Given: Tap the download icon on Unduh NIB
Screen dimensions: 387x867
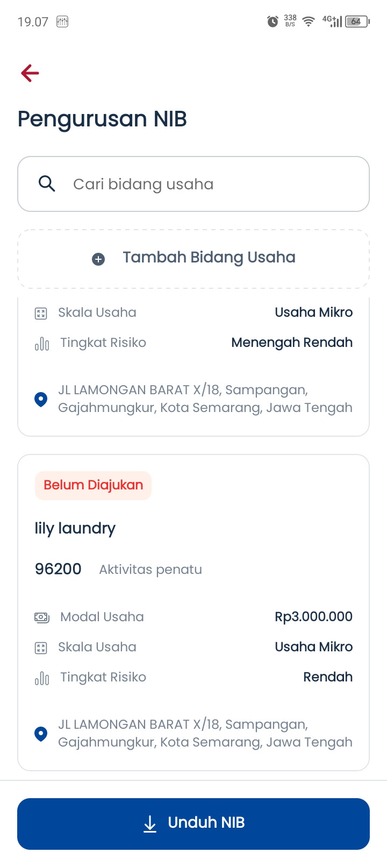Looking at the screenshot, I should (x=150, y=823).
